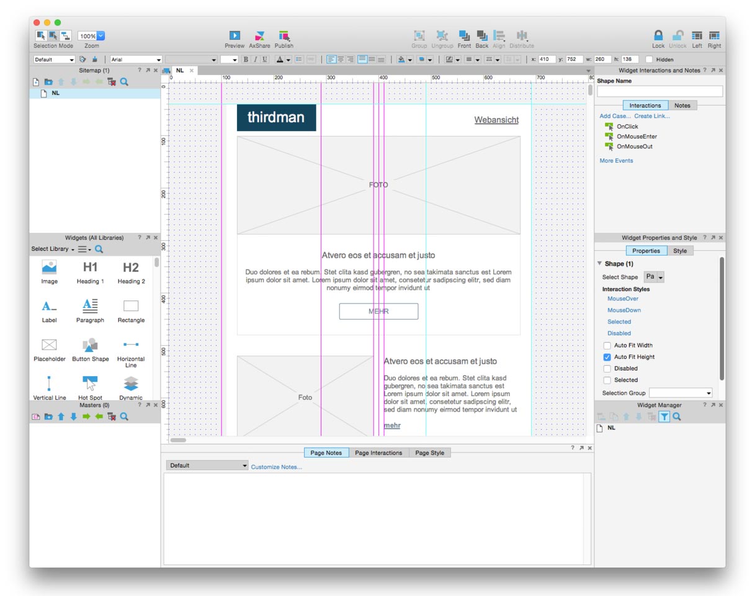Click the Publish icon

[284, 36]
